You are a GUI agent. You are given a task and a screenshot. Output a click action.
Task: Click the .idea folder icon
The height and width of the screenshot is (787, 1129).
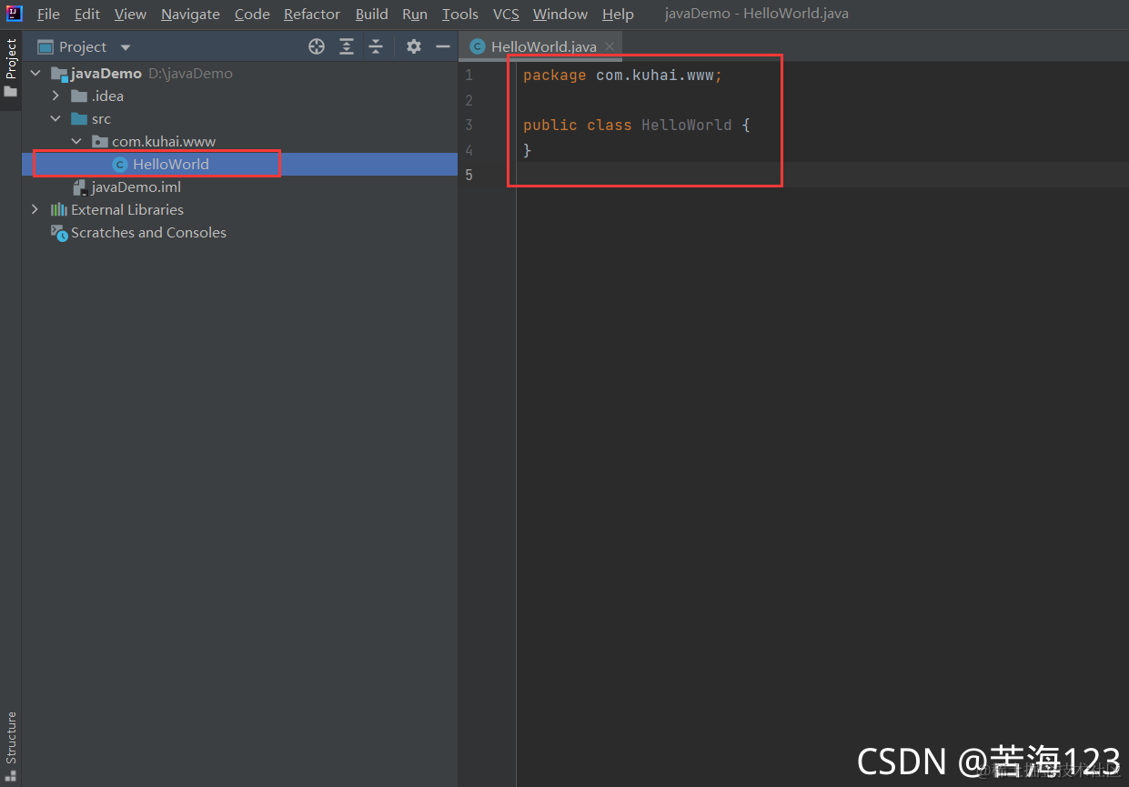[79, 96]
